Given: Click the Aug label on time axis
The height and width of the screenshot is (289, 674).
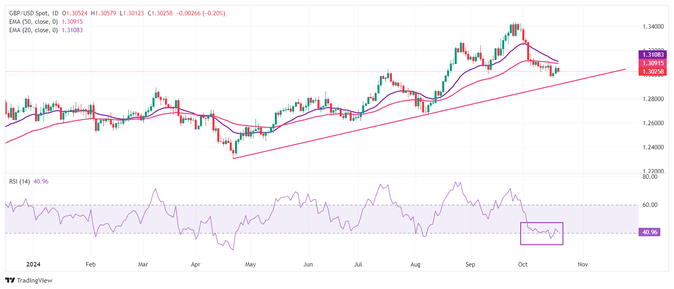Looking at the screenshot, I should click(x=415, y=264).
